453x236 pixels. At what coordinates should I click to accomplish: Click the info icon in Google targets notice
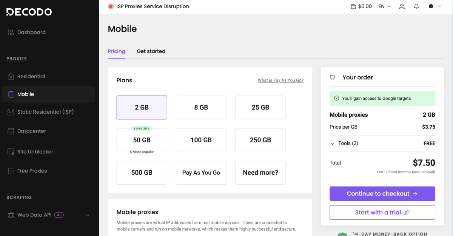[337, 99]
